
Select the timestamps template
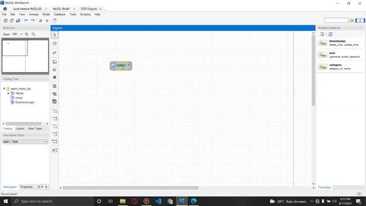(340, 43)
